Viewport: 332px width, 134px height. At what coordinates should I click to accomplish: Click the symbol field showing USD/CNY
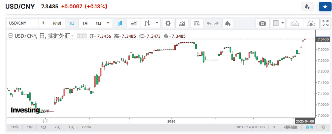(x=22, y=23)
